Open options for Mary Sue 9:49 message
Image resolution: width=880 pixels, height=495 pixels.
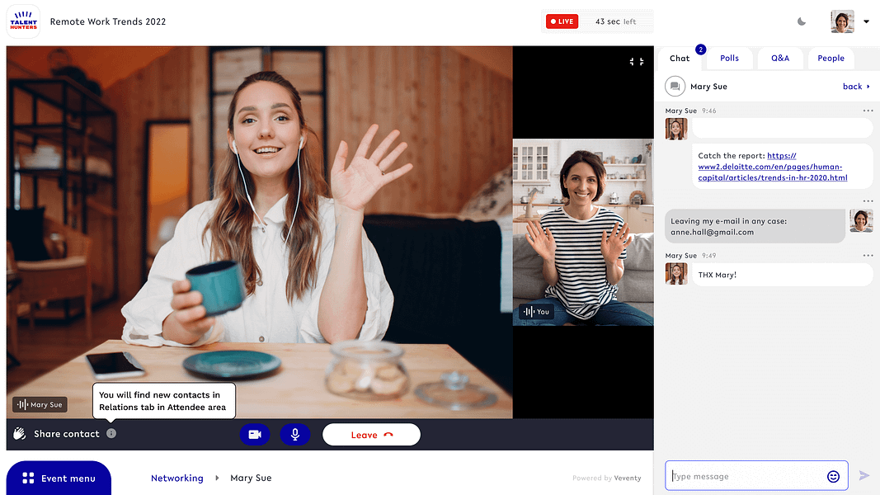click(868, 256)
